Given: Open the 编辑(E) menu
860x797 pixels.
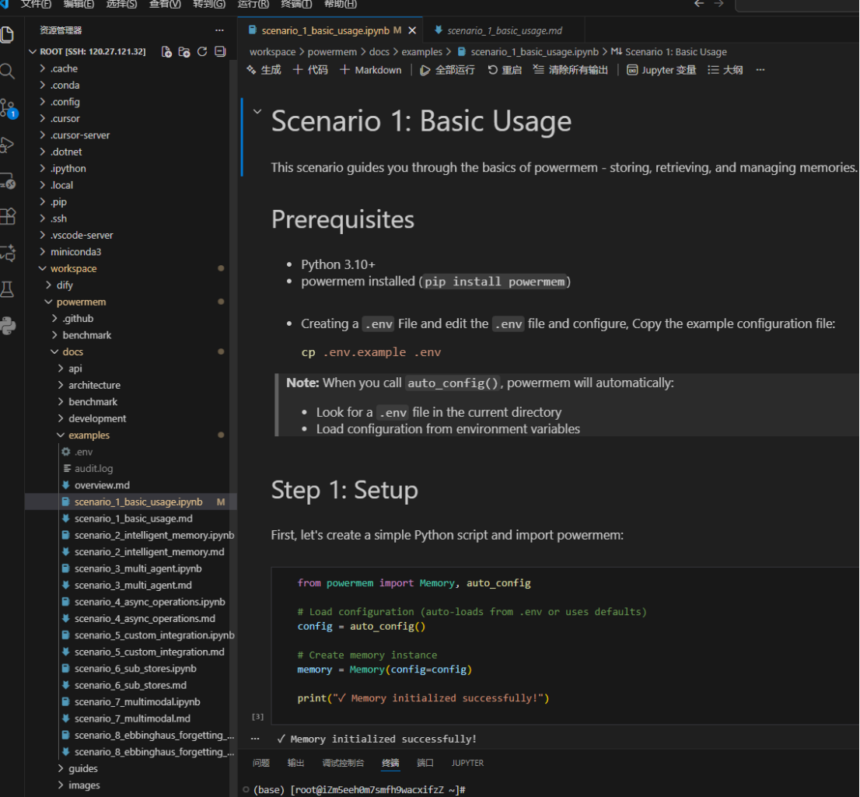Looking at the screenshot, I should pos(79,5).
